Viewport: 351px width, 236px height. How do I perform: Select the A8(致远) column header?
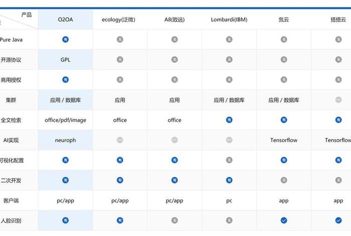point(174,20)
